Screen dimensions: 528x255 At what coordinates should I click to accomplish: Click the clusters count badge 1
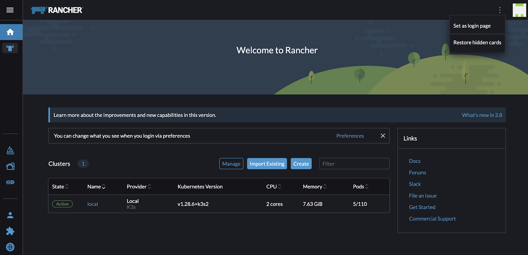coord(83,164)
